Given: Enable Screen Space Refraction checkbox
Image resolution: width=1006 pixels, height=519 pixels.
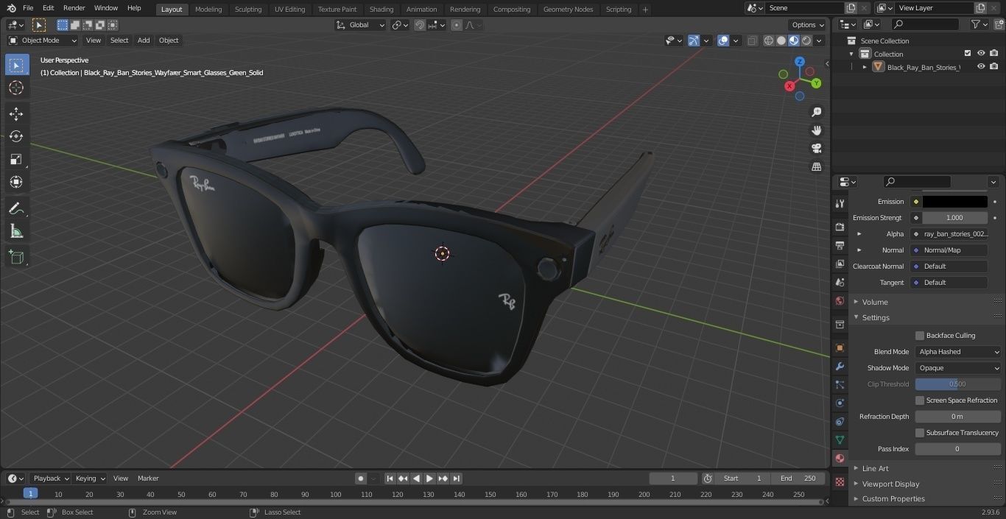Looking at the screenshot, I should [x=920, y=400].
